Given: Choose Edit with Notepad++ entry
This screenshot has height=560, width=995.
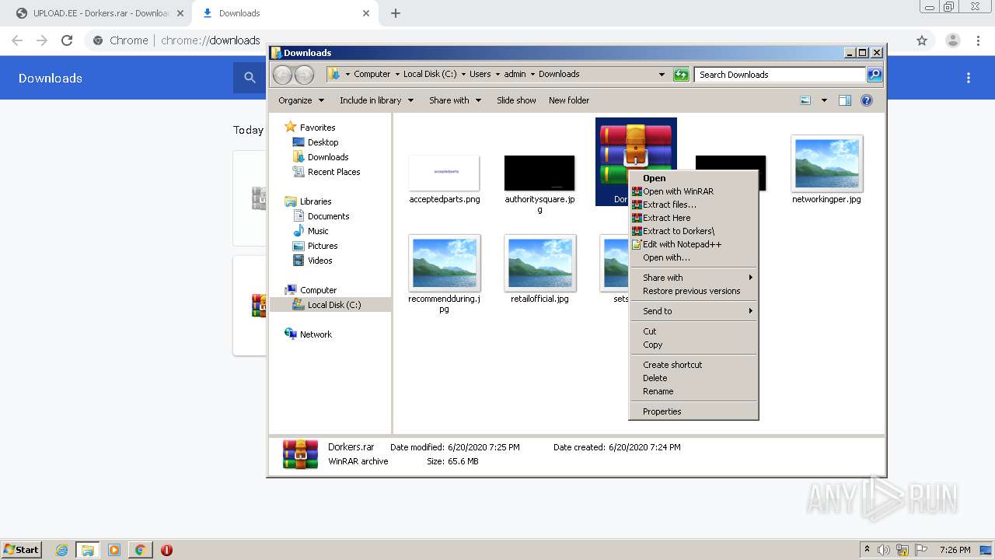Looking at the screenshot, I should 682,244.
